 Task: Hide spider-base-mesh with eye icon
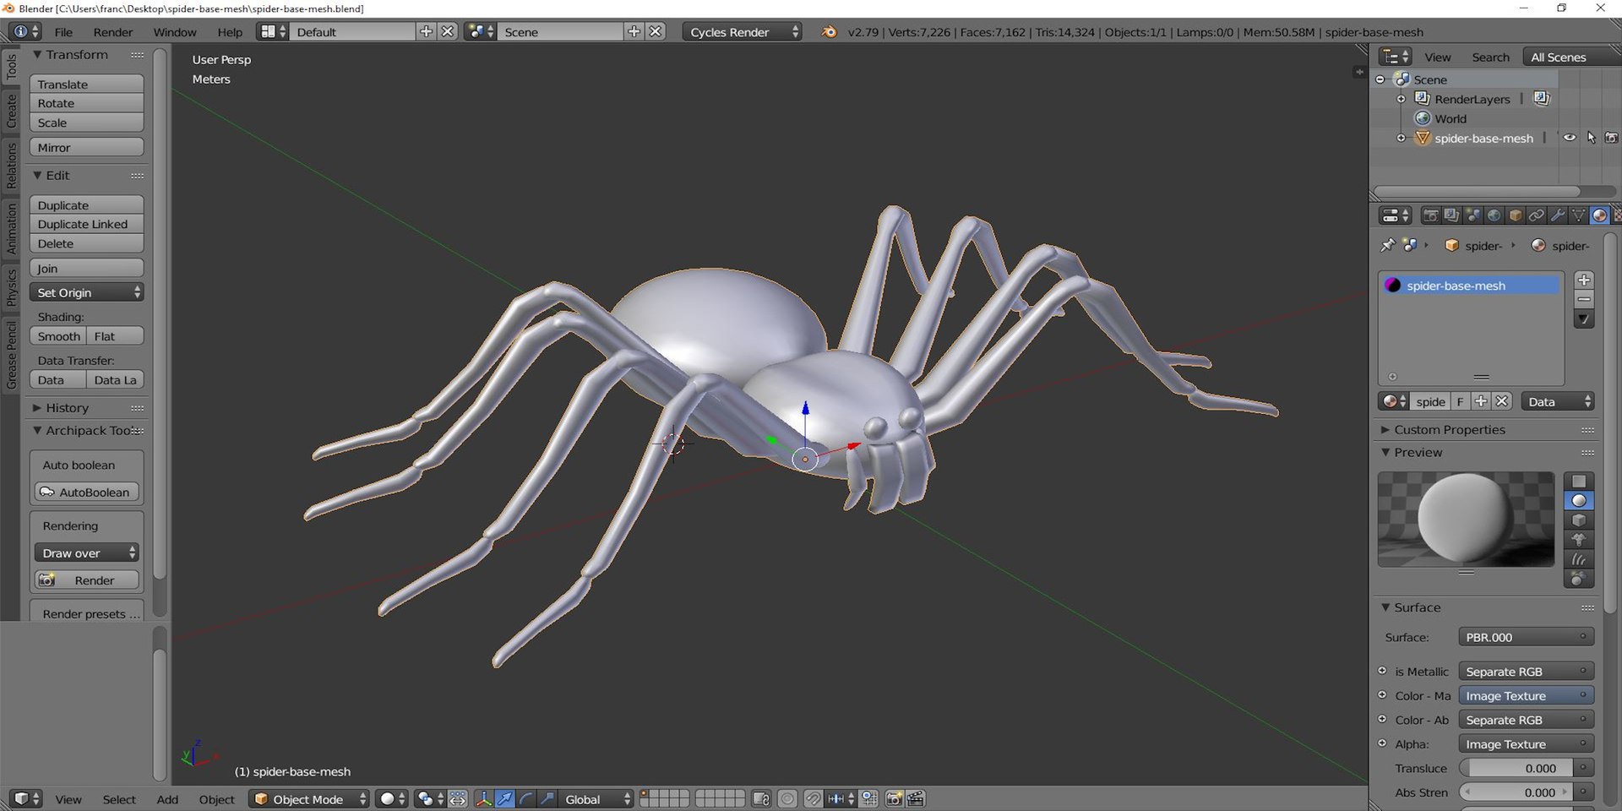(1569, 138)
